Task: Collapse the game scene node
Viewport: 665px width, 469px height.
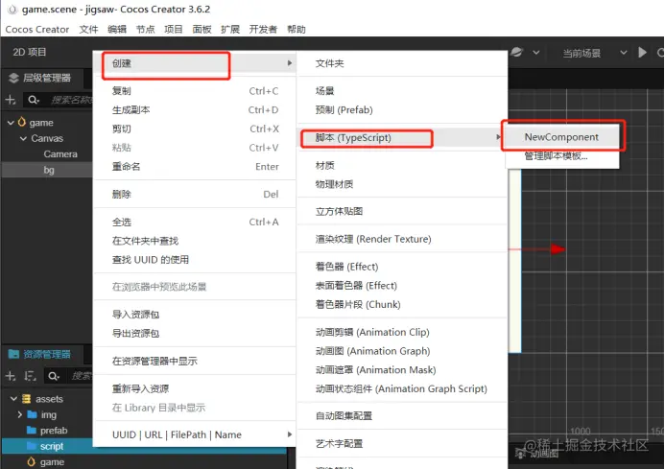Action: point(11,123)
